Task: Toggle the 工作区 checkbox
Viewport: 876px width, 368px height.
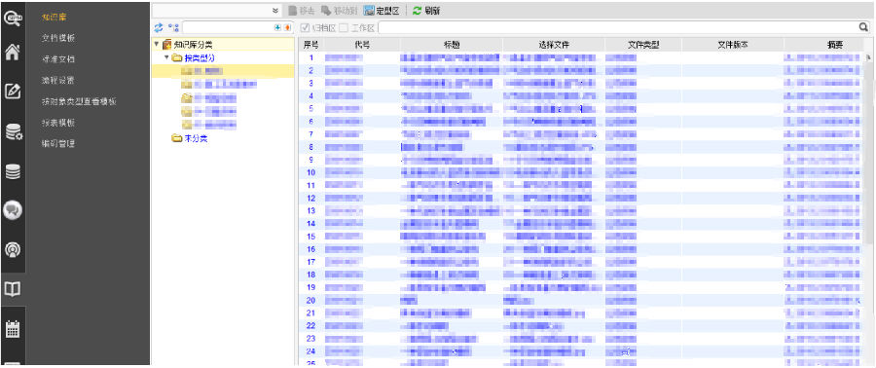Action: point(345,27)
